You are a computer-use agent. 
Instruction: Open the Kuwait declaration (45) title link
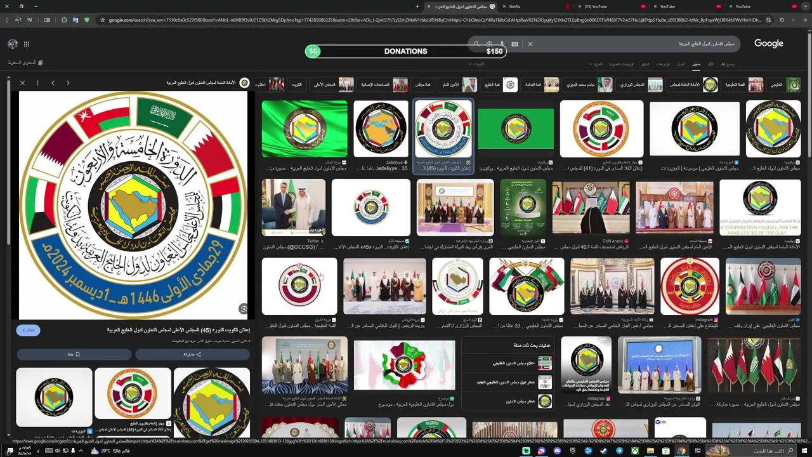click(x=178, y=330)
